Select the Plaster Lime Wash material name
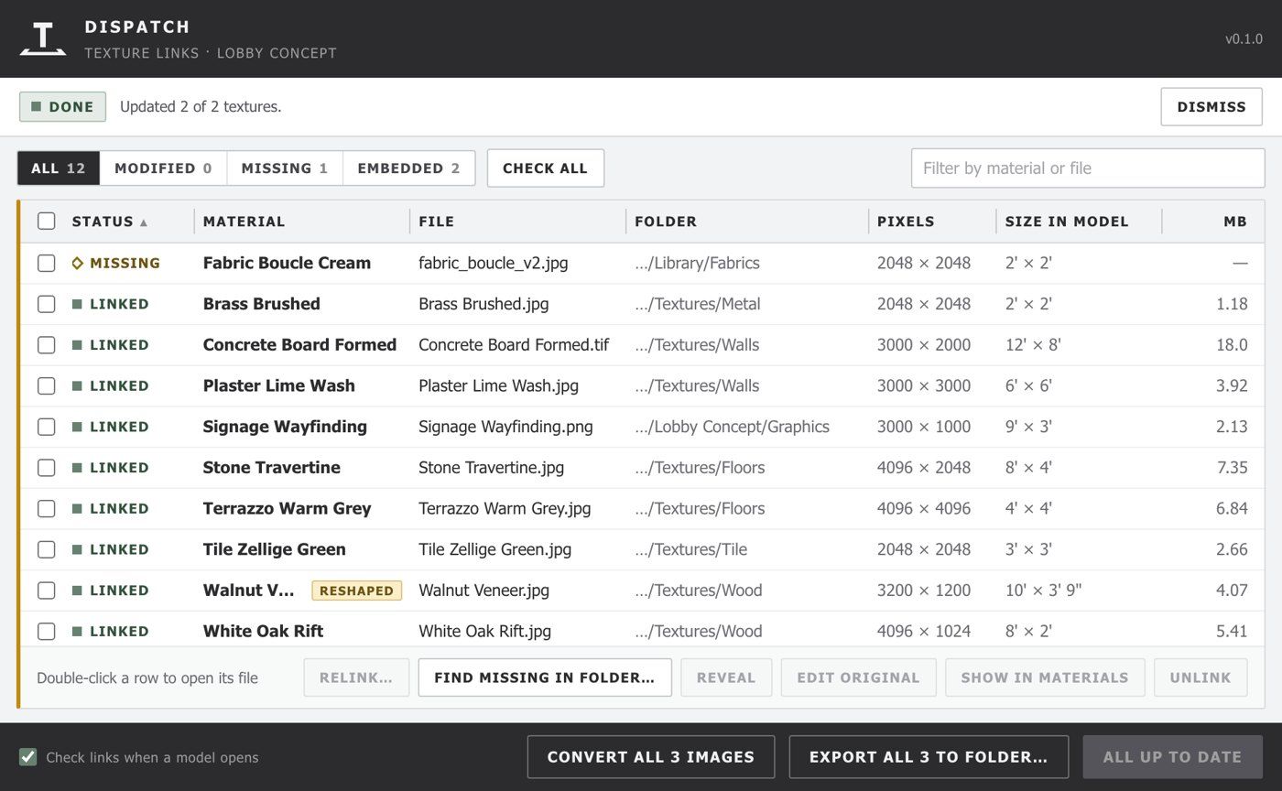Screen dimensions: 1282x791 (279, 386)
